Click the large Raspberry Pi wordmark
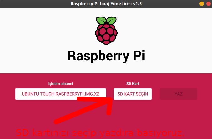The image size is (212, 139). pyautogui.click(x=106, y=56)
